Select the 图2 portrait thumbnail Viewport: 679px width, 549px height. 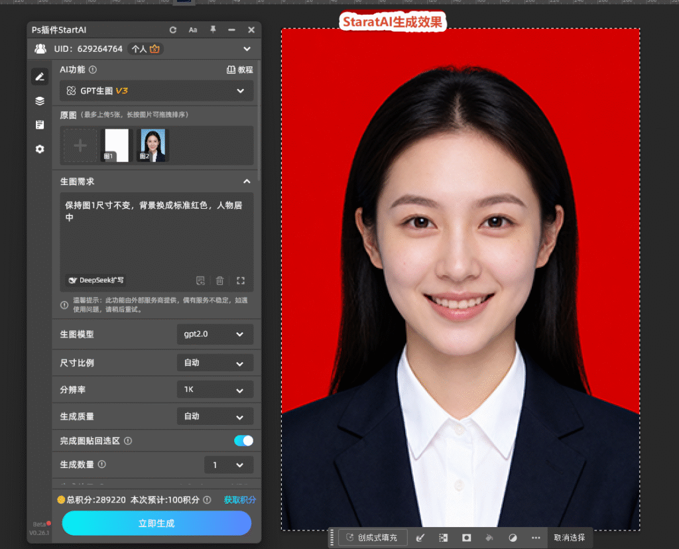point(152,145)
